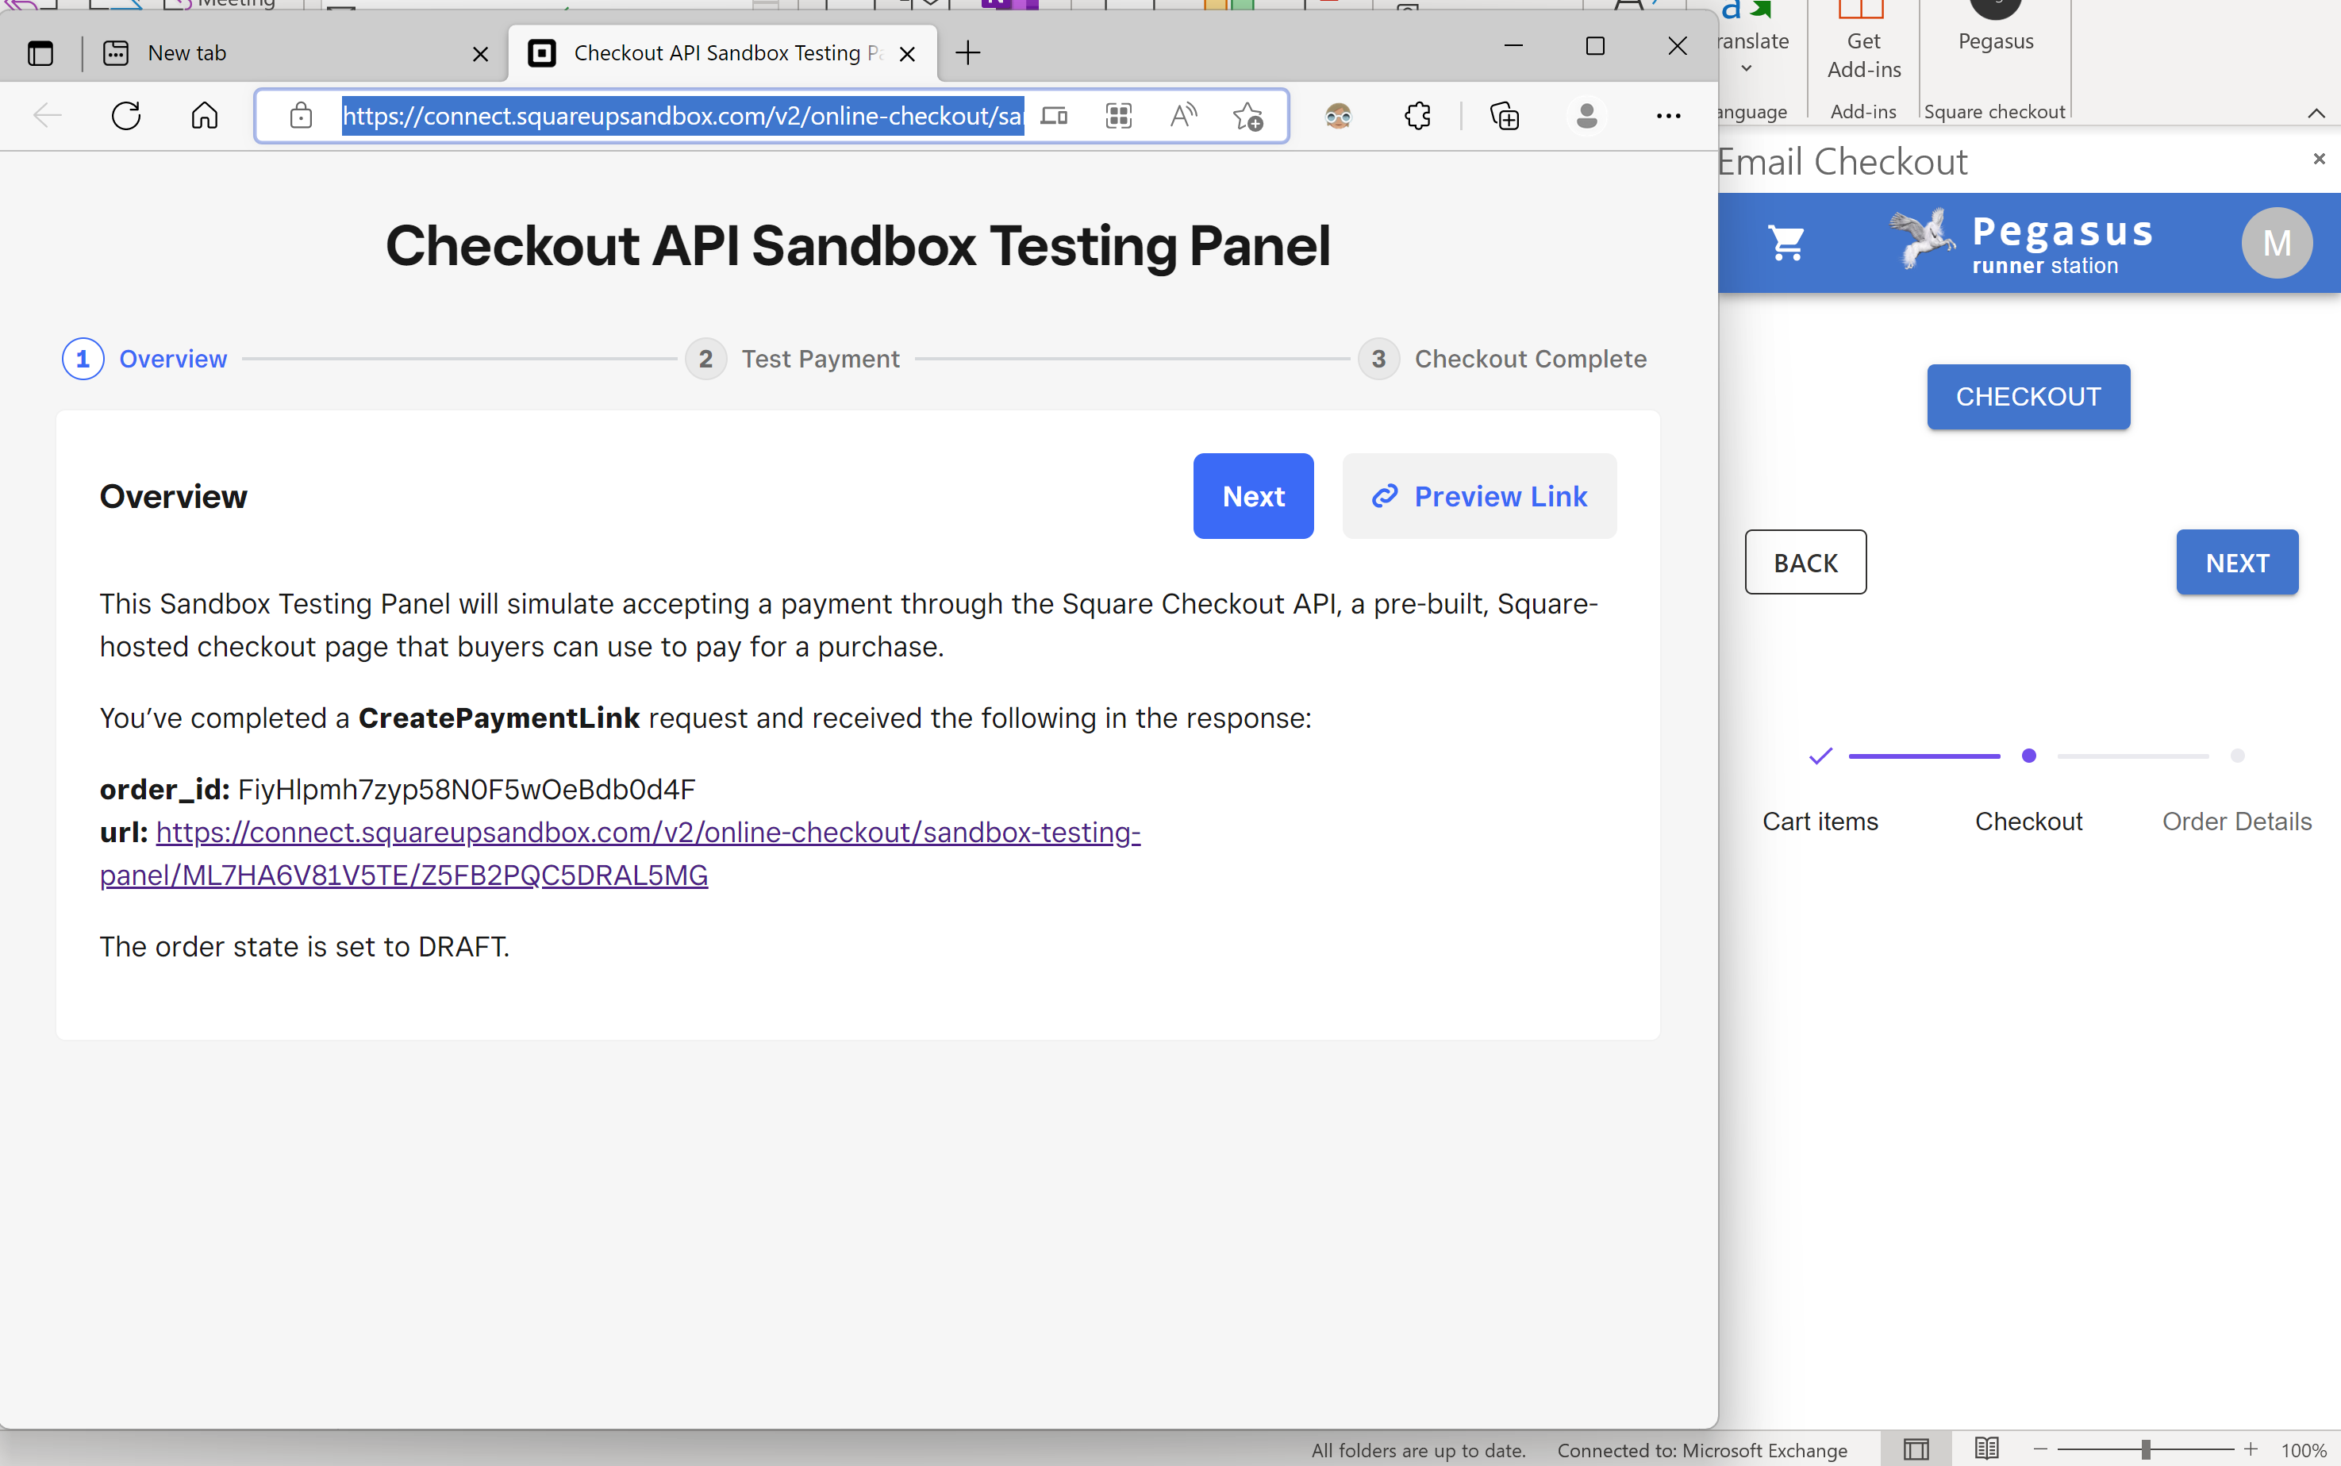Adjust the zoom slider in status bar
Screen dimensions: 2341x1466
point(2145,1449)
